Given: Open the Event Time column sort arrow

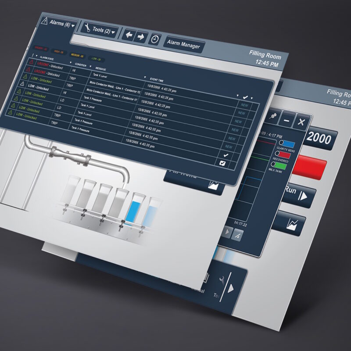Looking at the screenshot, I should 146,78.
